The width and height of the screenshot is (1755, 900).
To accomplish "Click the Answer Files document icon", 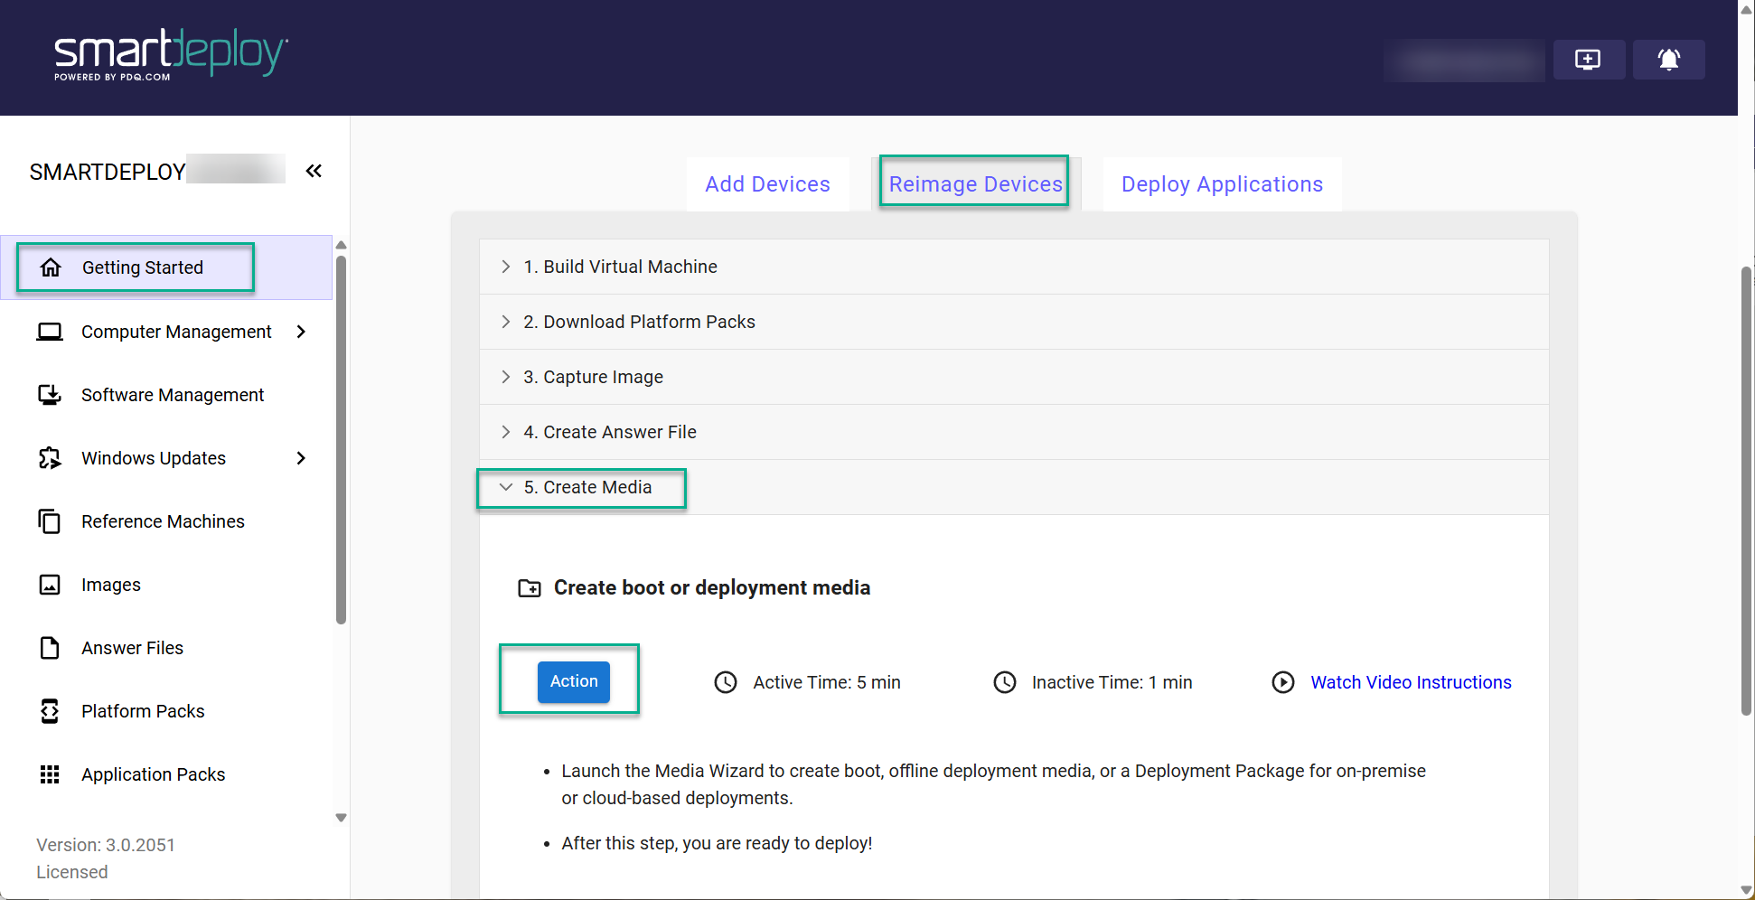I will (x=50, y=648).
